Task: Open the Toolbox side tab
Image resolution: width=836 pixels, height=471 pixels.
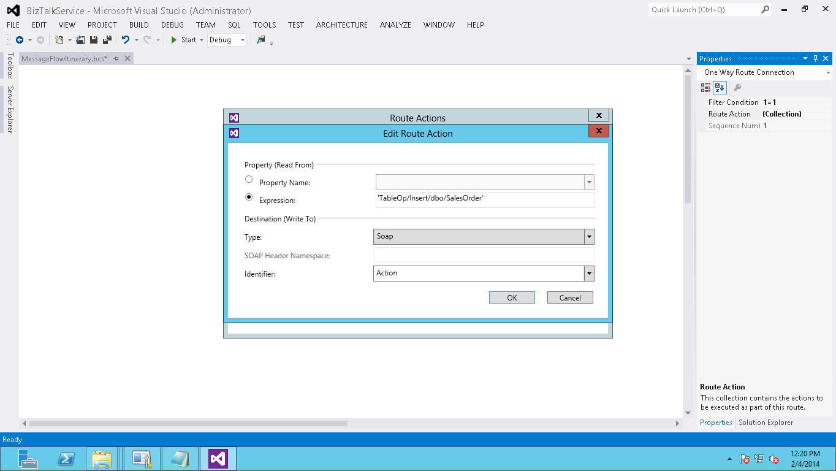Action: 9,66
